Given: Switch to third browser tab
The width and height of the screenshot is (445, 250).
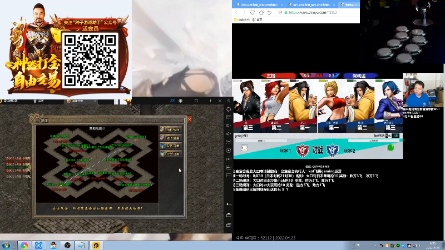Looking at the screenshot, I should tap(350, 5).
